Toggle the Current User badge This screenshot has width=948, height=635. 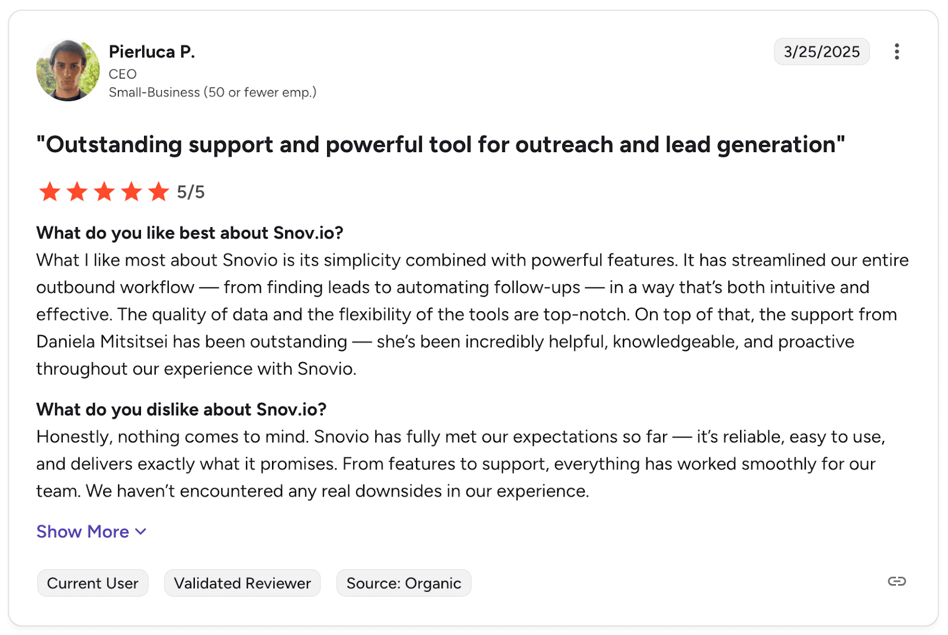point(92,582)
